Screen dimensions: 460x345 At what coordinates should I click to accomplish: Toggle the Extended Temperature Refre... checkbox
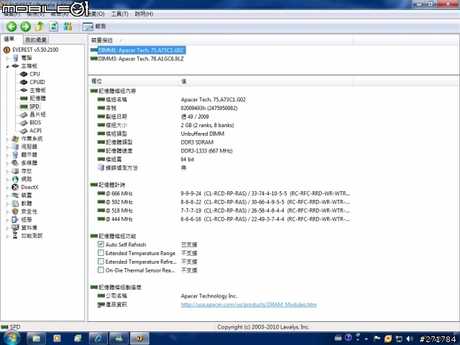(x=101, y=261)
